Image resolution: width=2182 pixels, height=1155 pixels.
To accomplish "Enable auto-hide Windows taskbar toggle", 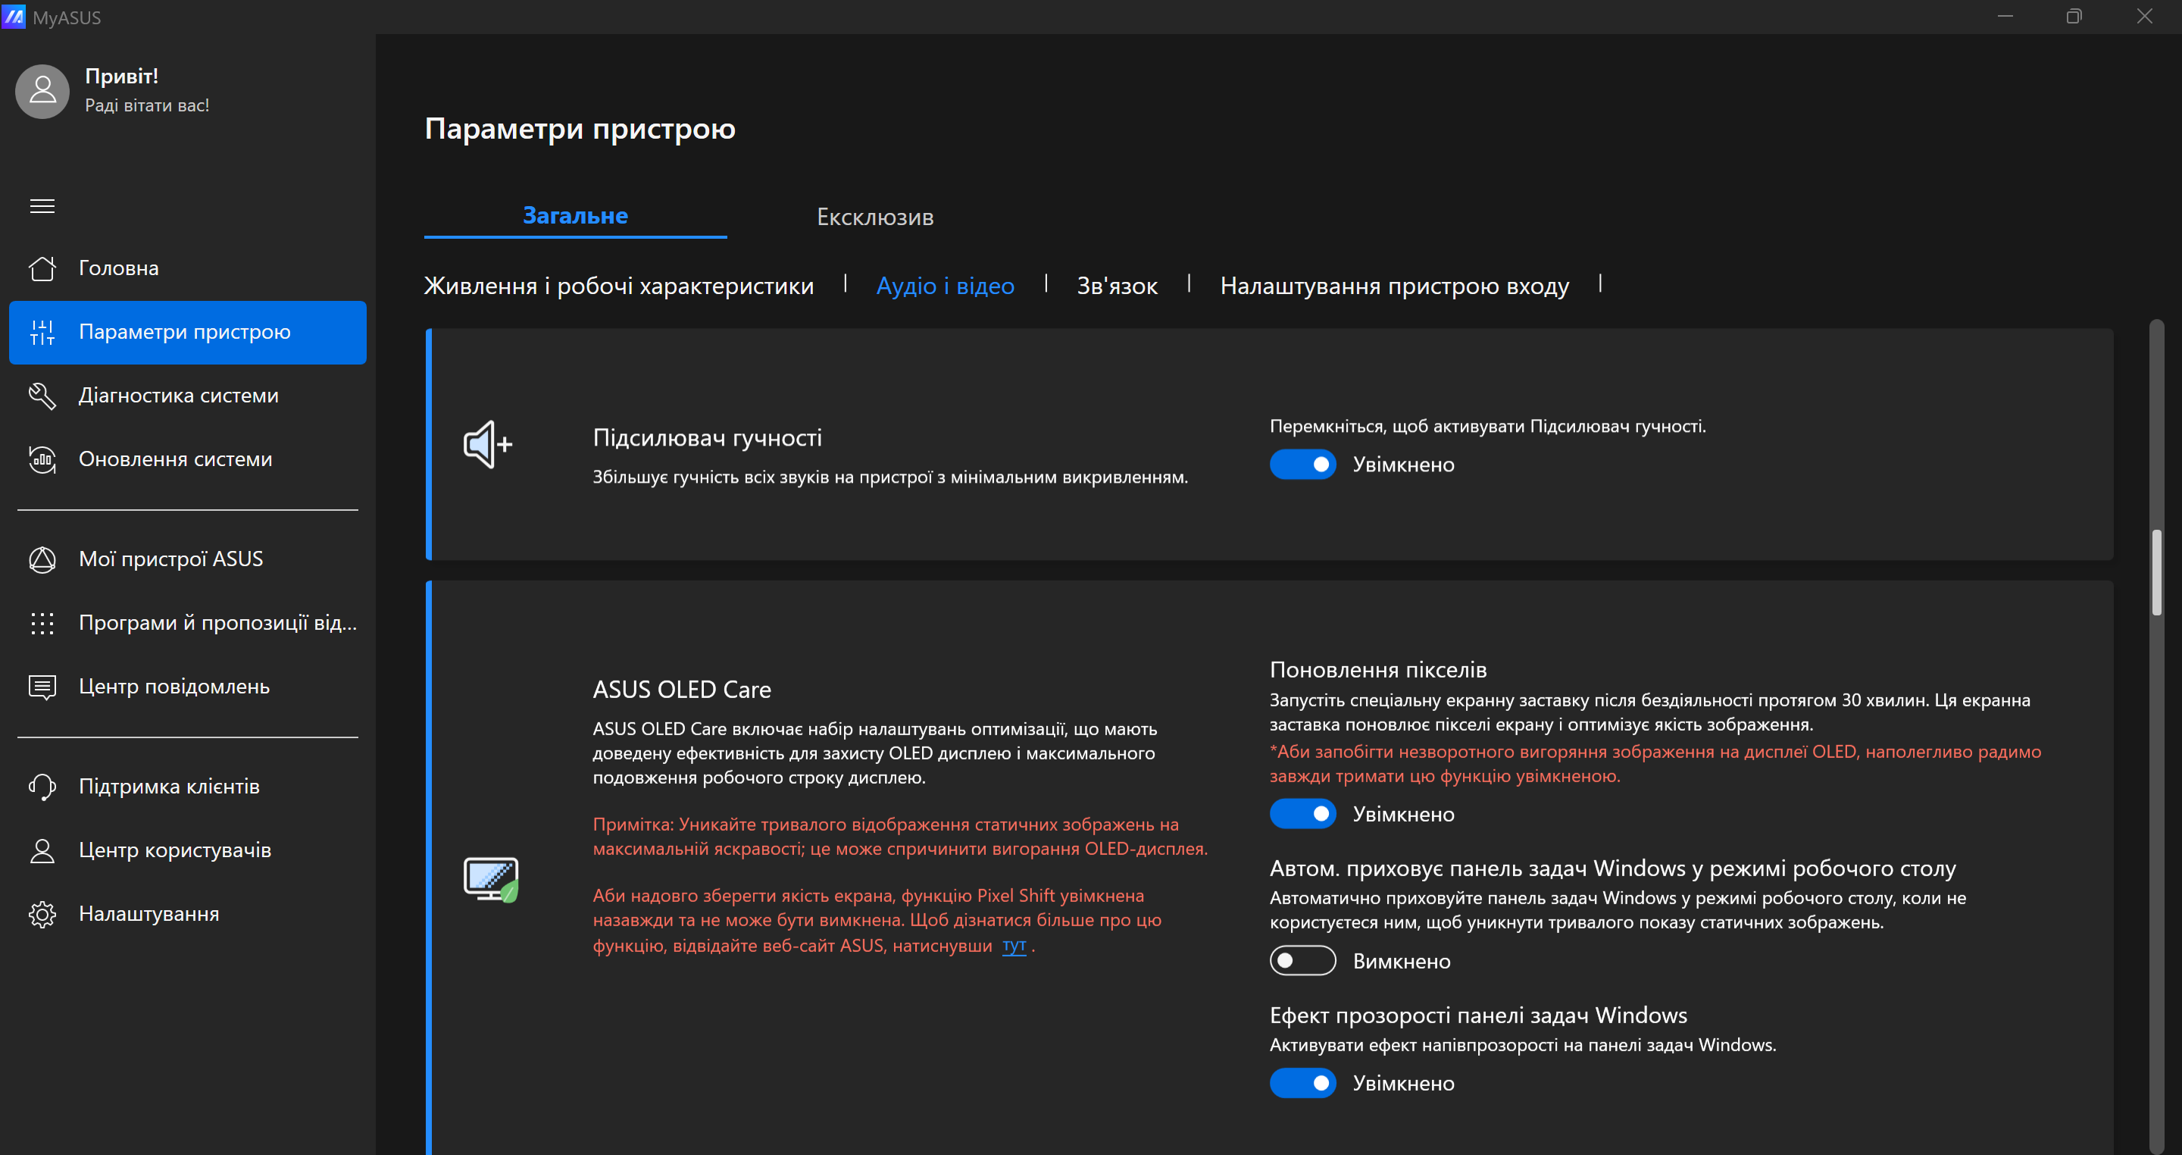I will point(1302,961).
